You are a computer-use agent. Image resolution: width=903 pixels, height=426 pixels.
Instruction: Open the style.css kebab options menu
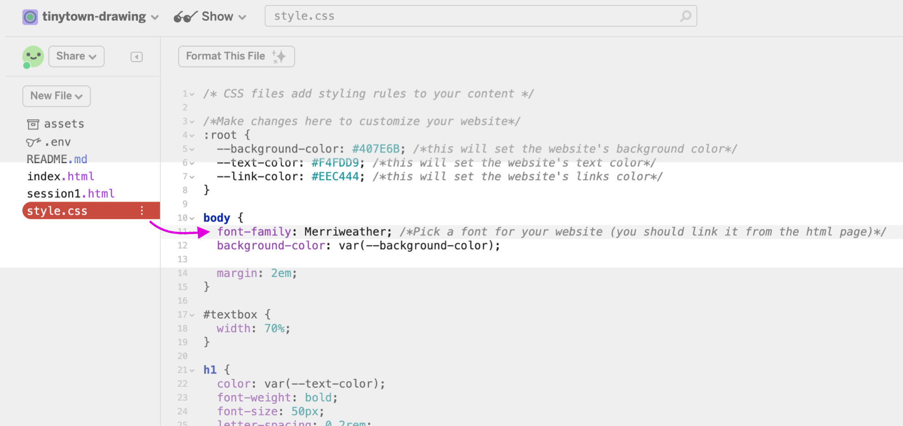pos(142,210)
